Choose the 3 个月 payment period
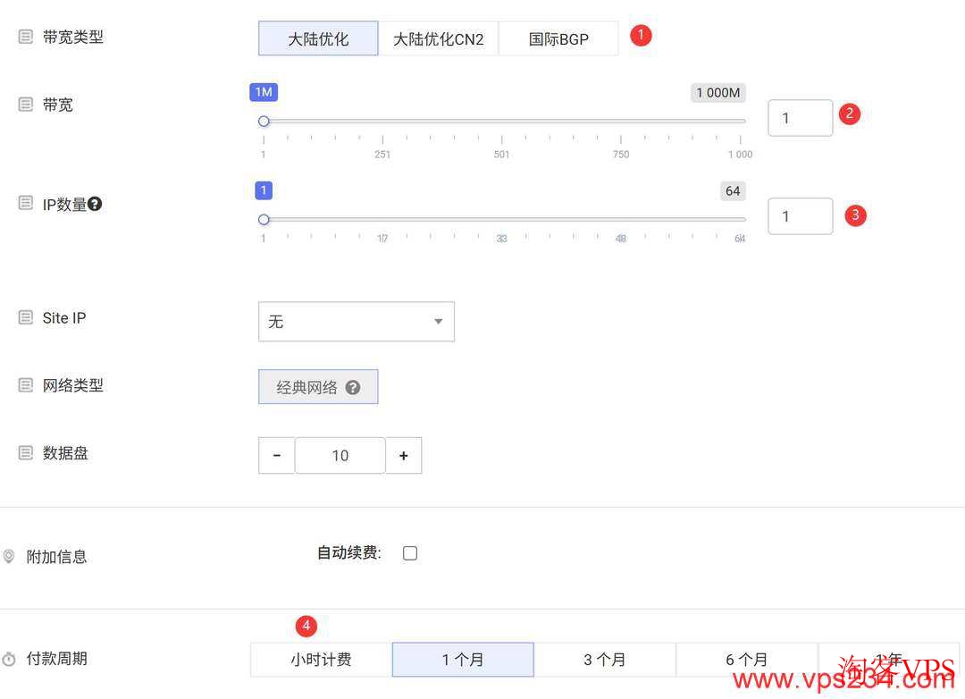The width and height of the screenshot is (965, 699). click(x=606, y=659)
